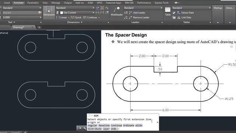Expand the Markup panel
This screenshot has height=133, width=236.
(x=218, y=15)
